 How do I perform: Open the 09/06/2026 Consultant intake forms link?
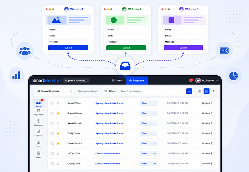(x=108, y=164)
